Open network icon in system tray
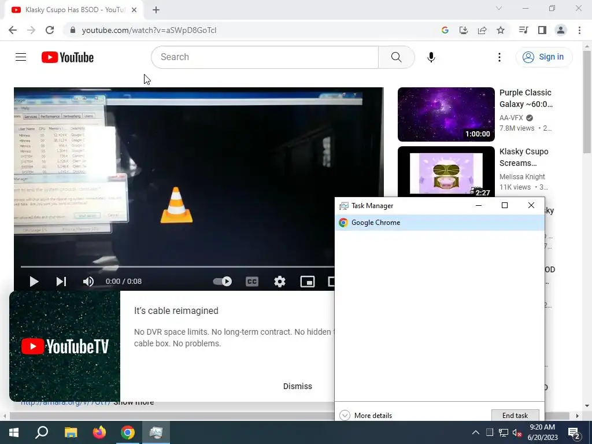Viewport: 592px width, 444px height. (x=504, y=432)
